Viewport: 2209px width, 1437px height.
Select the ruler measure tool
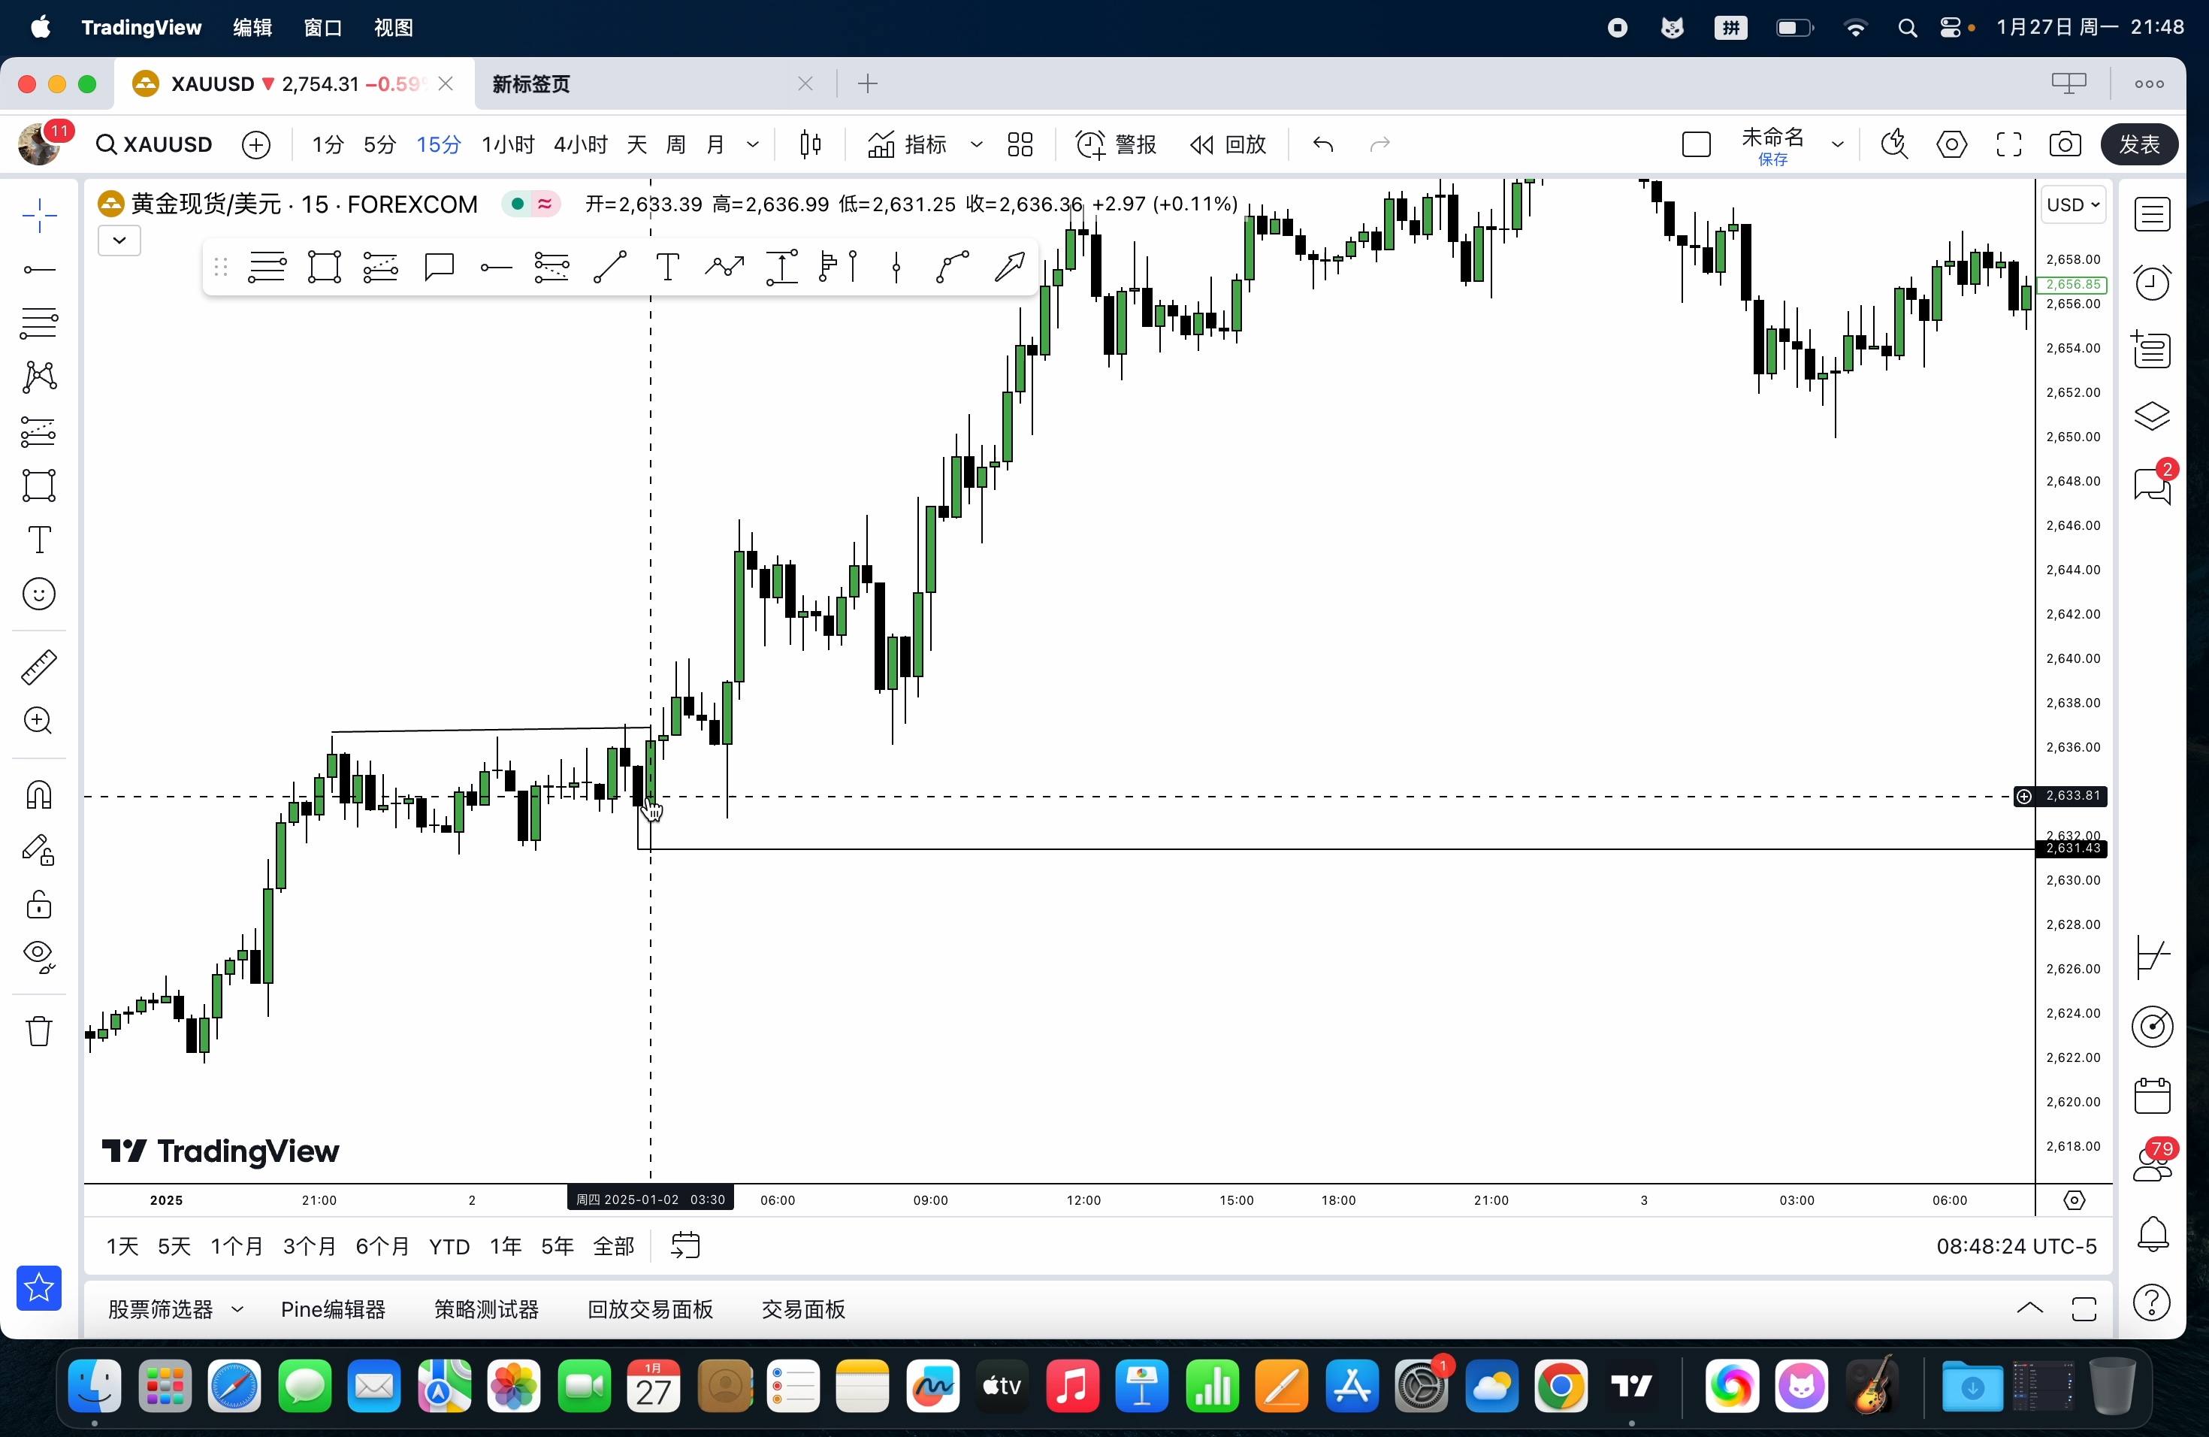(39, 667)
